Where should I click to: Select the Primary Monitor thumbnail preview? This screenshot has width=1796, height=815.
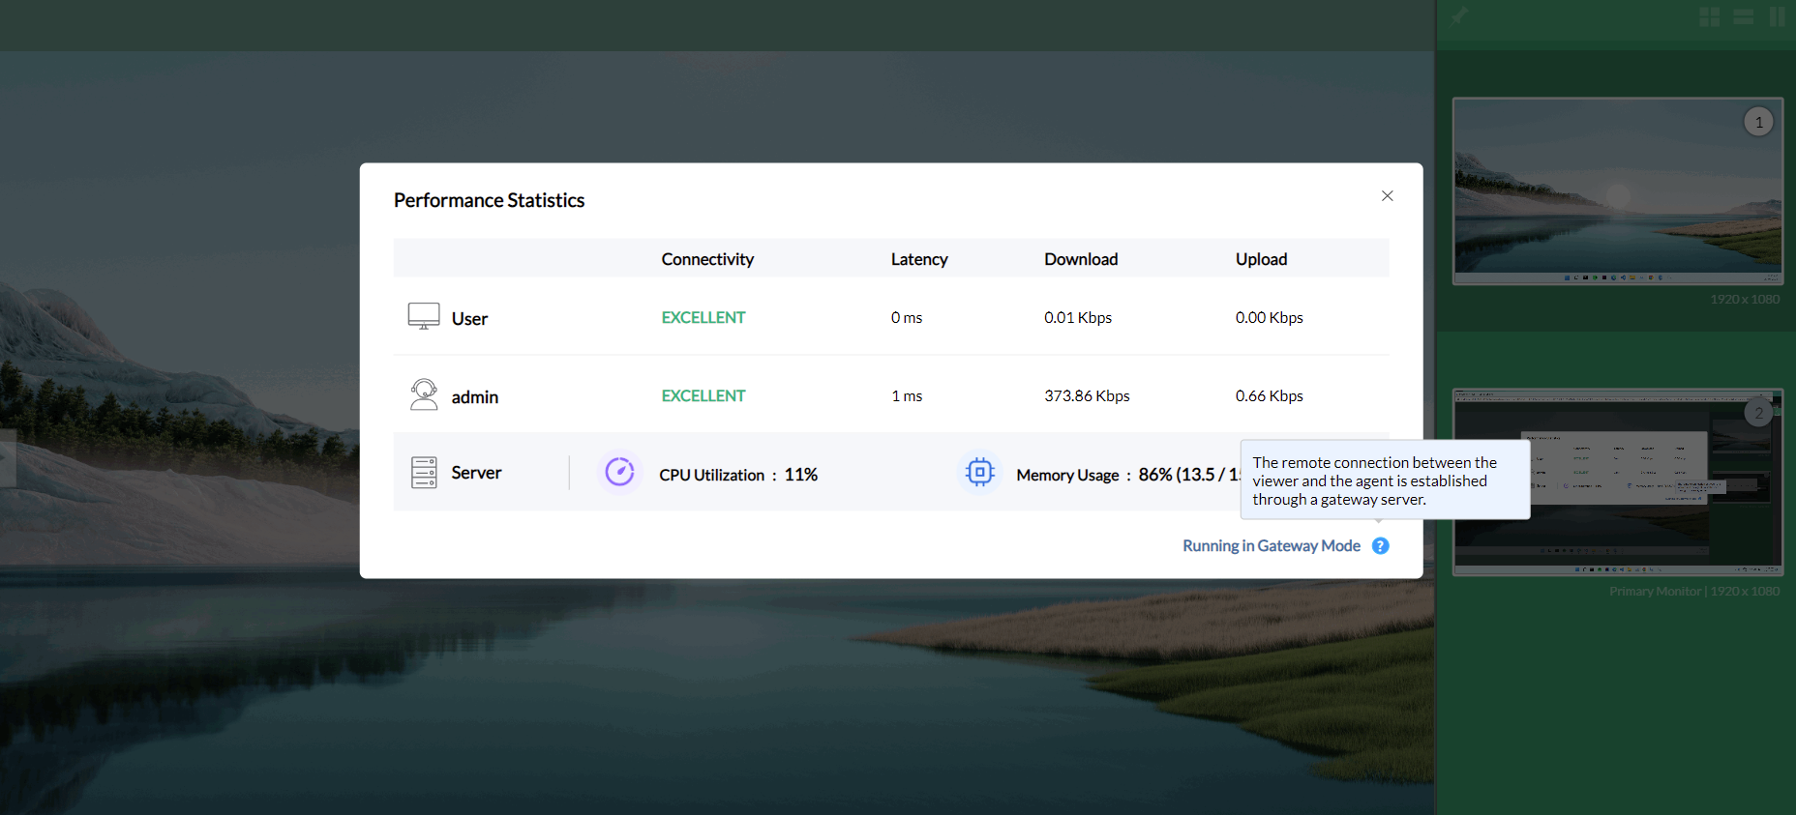coord(1616,481)
